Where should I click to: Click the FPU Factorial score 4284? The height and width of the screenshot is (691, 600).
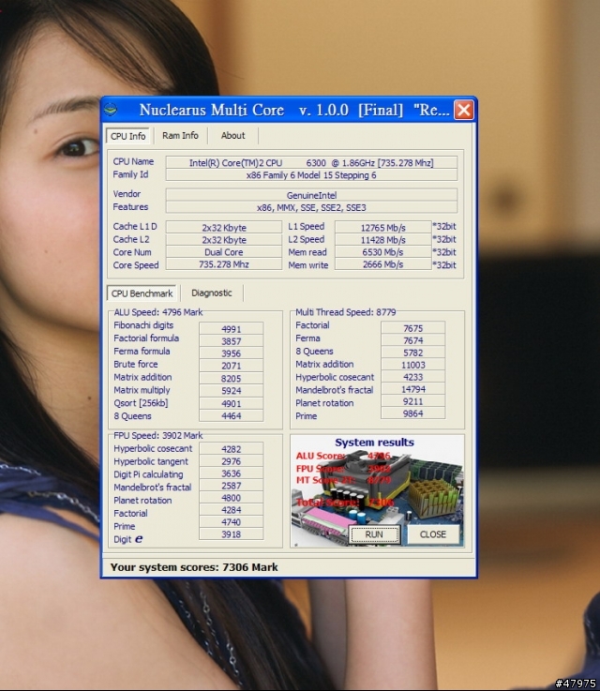pyautogui.click(x=232, y=510)
